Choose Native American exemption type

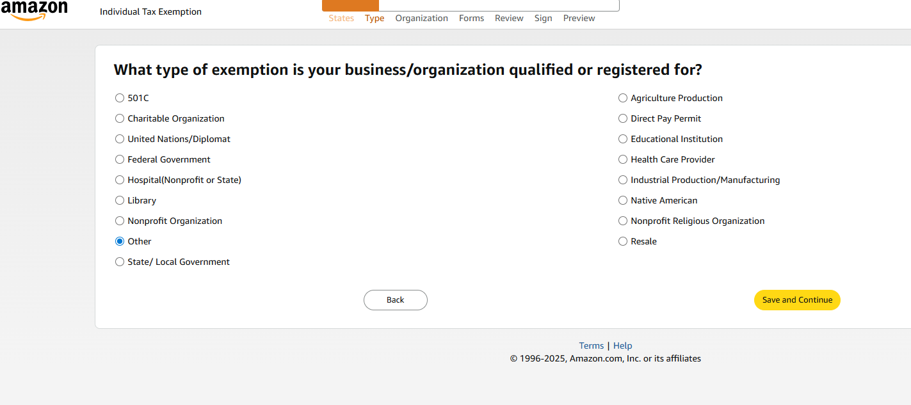click(x=623, y=200)
